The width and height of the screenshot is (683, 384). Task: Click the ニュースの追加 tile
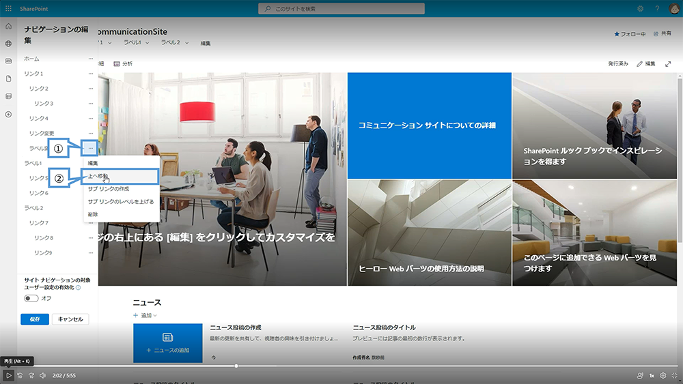pyautogui.click(x=168, y=343)
